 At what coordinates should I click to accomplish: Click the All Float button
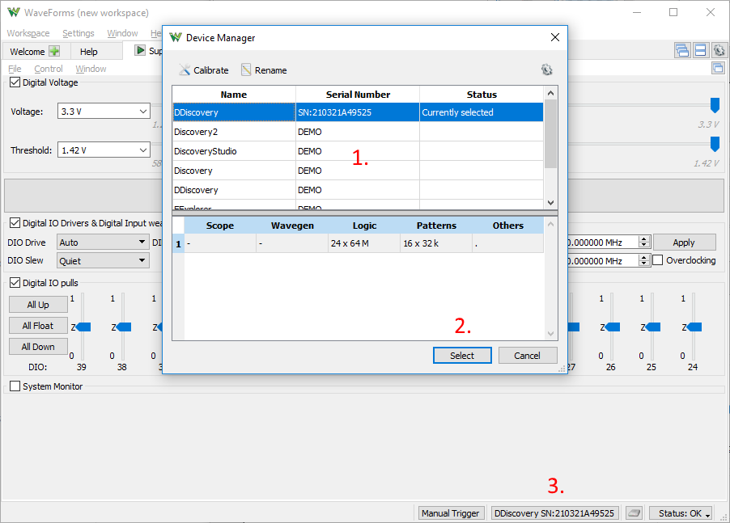coord(38,326)
